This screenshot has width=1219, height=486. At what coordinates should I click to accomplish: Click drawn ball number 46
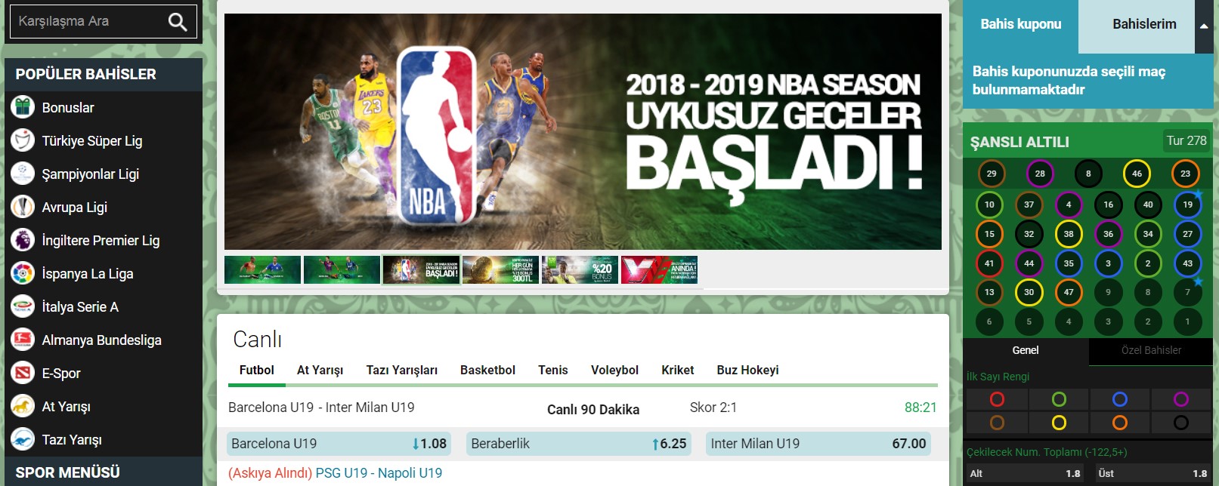click(1137, 174)
